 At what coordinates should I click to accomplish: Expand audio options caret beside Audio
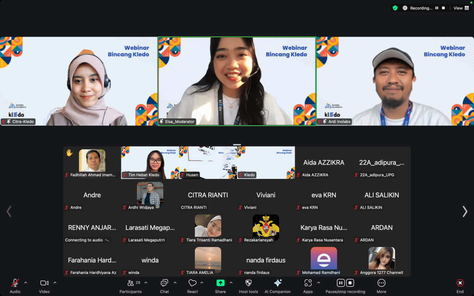[26, 283]
